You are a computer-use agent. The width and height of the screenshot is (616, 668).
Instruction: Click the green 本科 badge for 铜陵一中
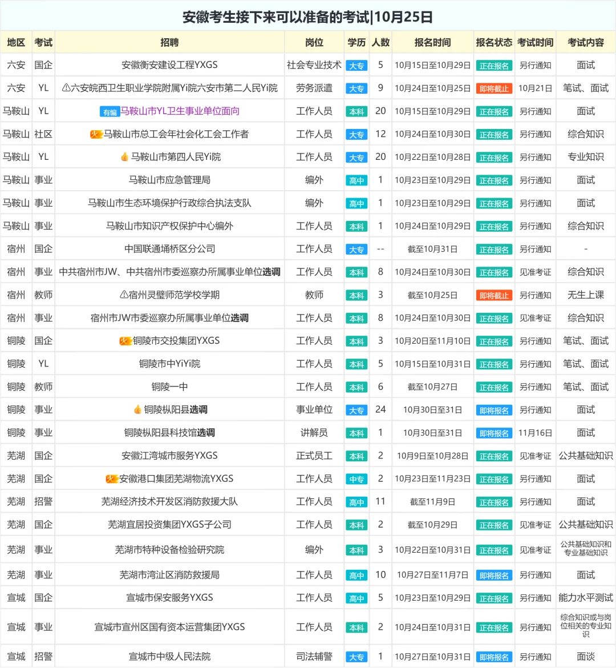click(x=356, y=387)
